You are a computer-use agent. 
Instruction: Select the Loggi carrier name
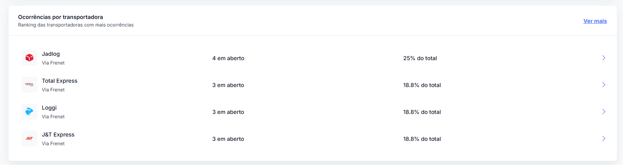point(49,108)
